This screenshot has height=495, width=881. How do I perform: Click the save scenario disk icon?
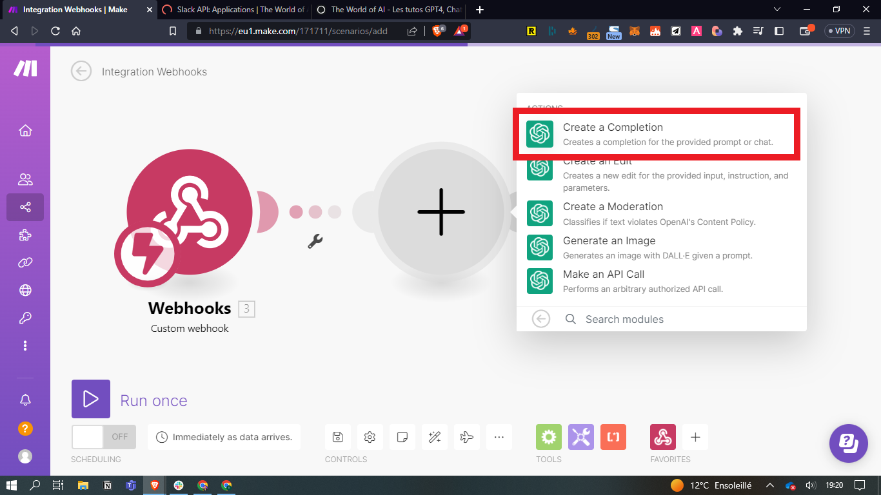pyautogui.click(x=337, y=437)
